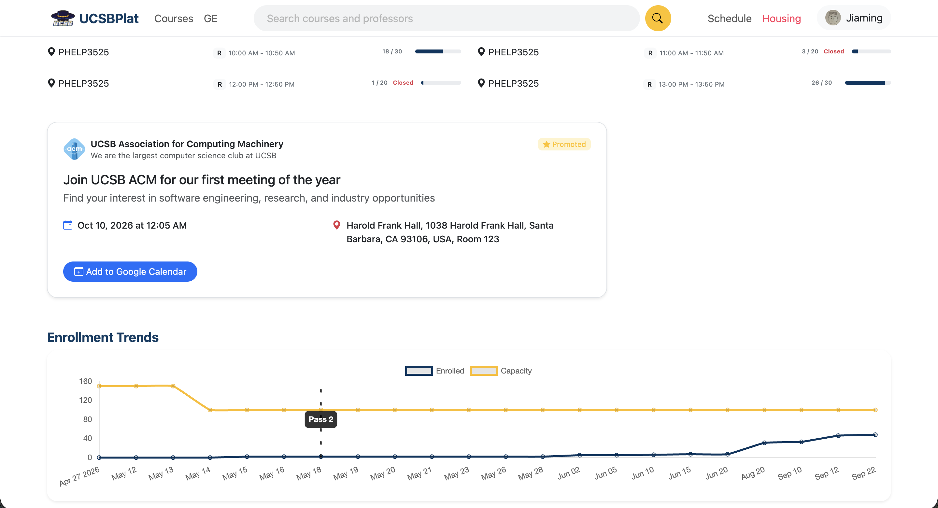Click the UCSBPlat brand name link
The height and width of the screenshot is (508, 938).
click(109, 18)
